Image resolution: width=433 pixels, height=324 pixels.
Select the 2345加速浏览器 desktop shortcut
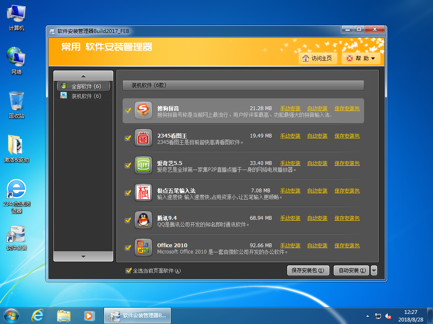tap(16, 196)
